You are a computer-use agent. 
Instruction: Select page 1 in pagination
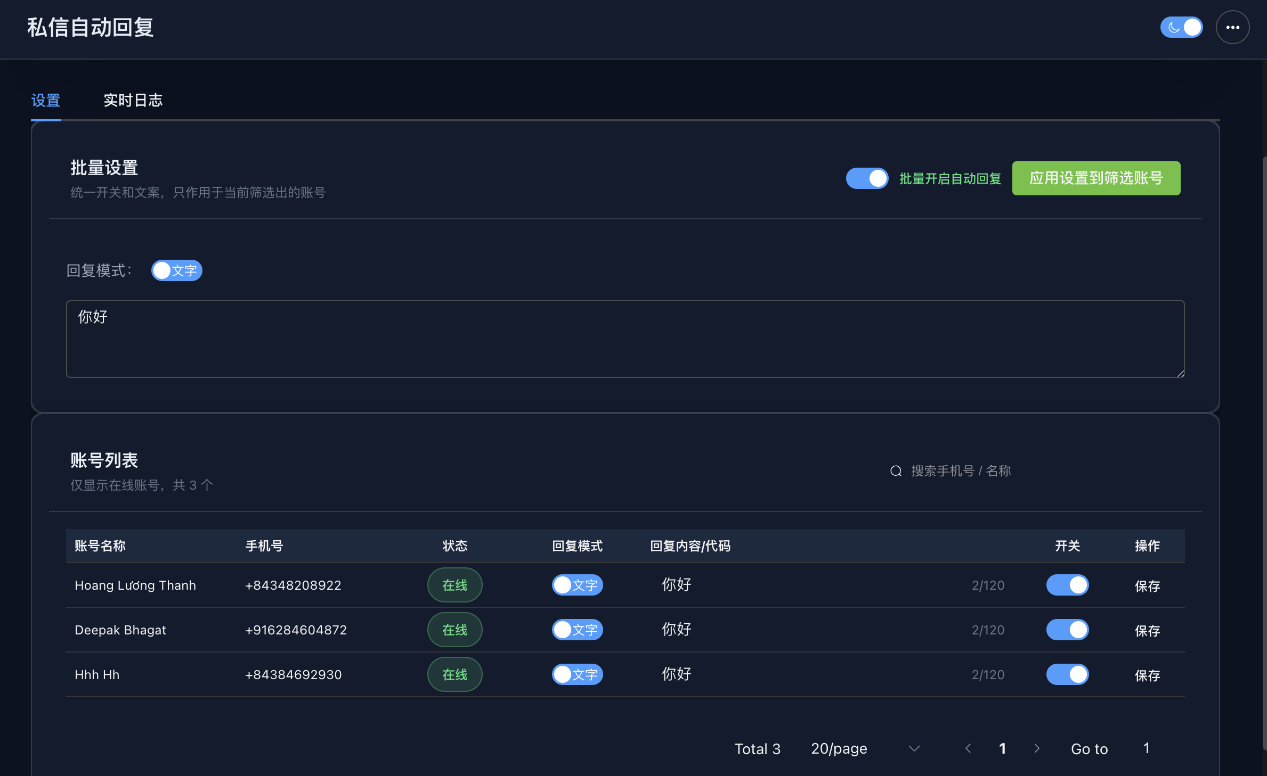pos(1002,748)
